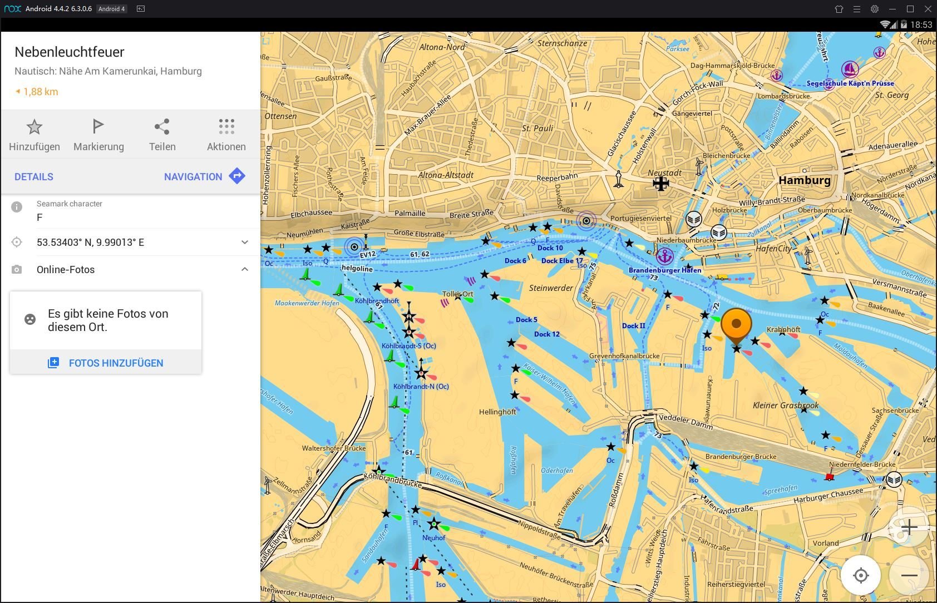The height and width of the screenshot is (603, 937).
Task: Click the Kleiner Grasbrook map label
Action: coord(786,405)
